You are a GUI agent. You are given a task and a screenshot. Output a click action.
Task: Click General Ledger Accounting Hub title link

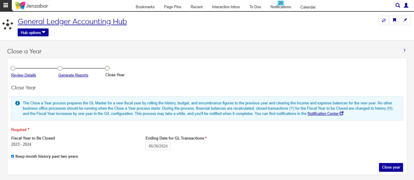click(x=72, y=21)
